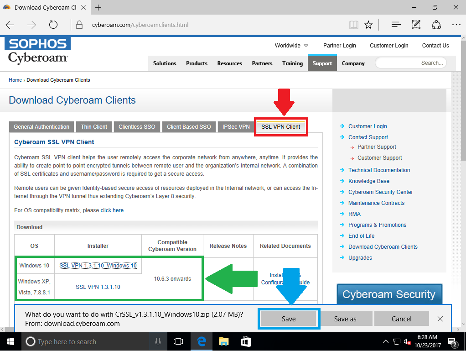Screen dimensions: 466x351
Task: Open Edge's More actions ellipsis menu
Action: click(x=456, y=25)
